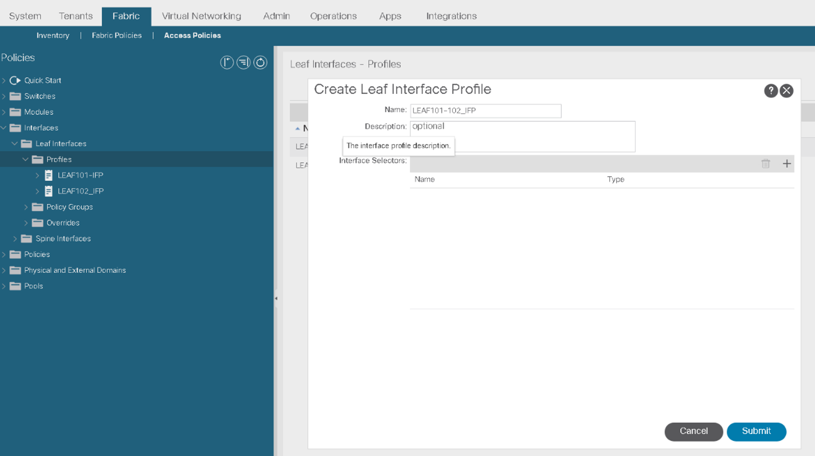Select LEAF102_IFP in the tree

click(80, 191)
